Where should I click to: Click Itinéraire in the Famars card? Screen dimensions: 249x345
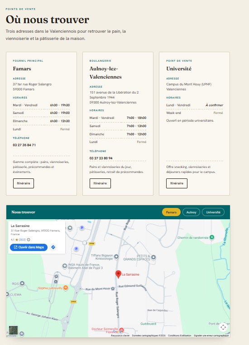pyautogui.click(x=24, y=183)
